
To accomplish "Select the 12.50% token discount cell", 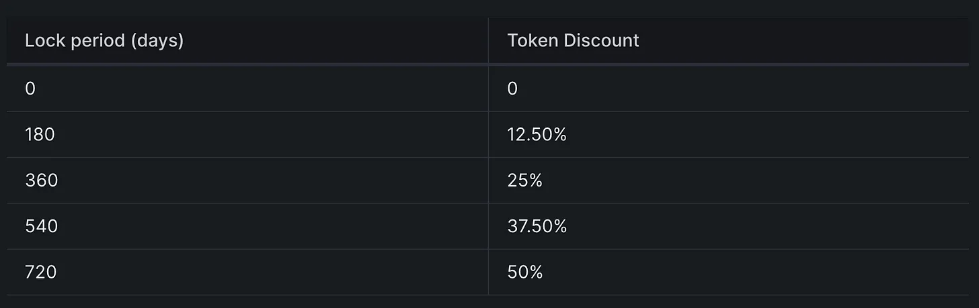I will pyautogui.click(x=537, y=135).
